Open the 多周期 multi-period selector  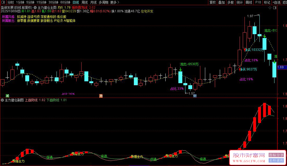coord(102,2)
